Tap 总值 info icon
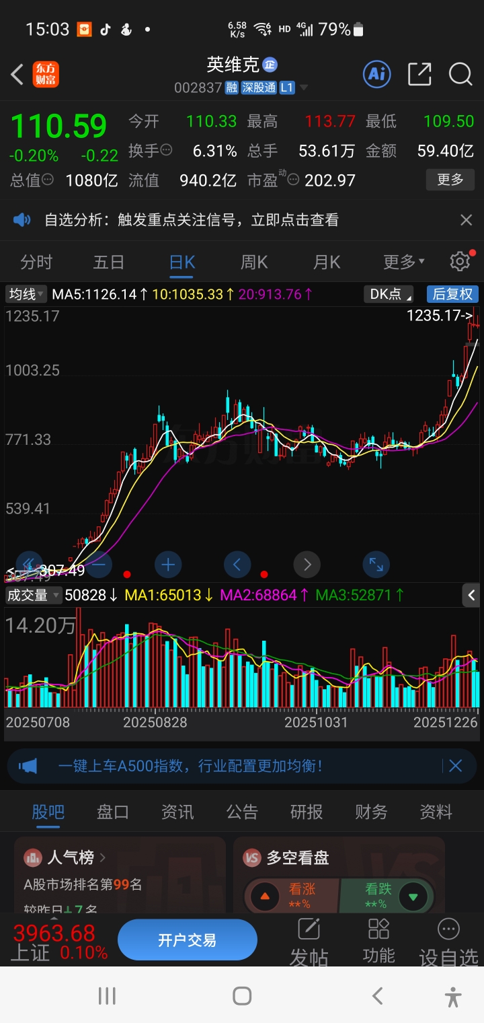This screenshot has width=484, height=1023. pyautogui.click(x=48, y=180)
